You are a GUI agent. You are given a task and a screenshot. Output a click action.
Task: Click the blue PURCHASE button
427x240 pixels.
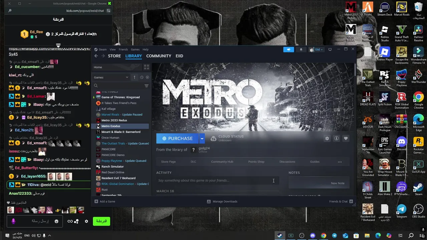pos(177,138)
